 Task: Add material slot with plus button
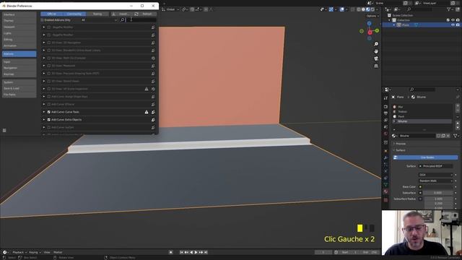[458, 105]
